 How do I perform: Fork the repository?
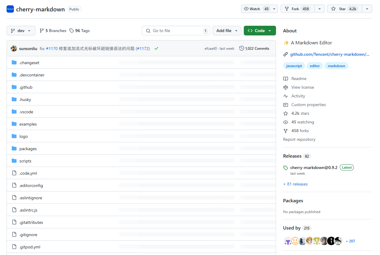pos(297,9)
